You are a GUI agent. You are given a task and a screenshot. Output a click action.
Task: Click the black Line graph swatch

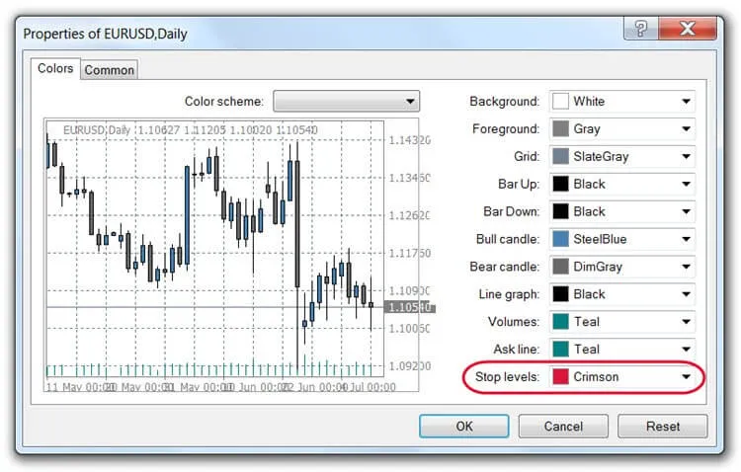pos(560,294)
